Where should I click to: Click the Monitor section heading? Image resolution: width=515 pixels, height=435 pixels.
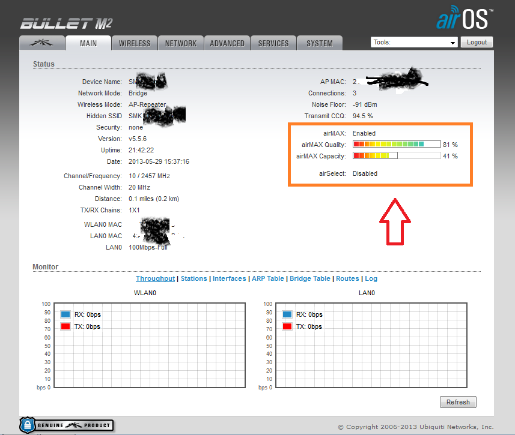coord(45,267)
